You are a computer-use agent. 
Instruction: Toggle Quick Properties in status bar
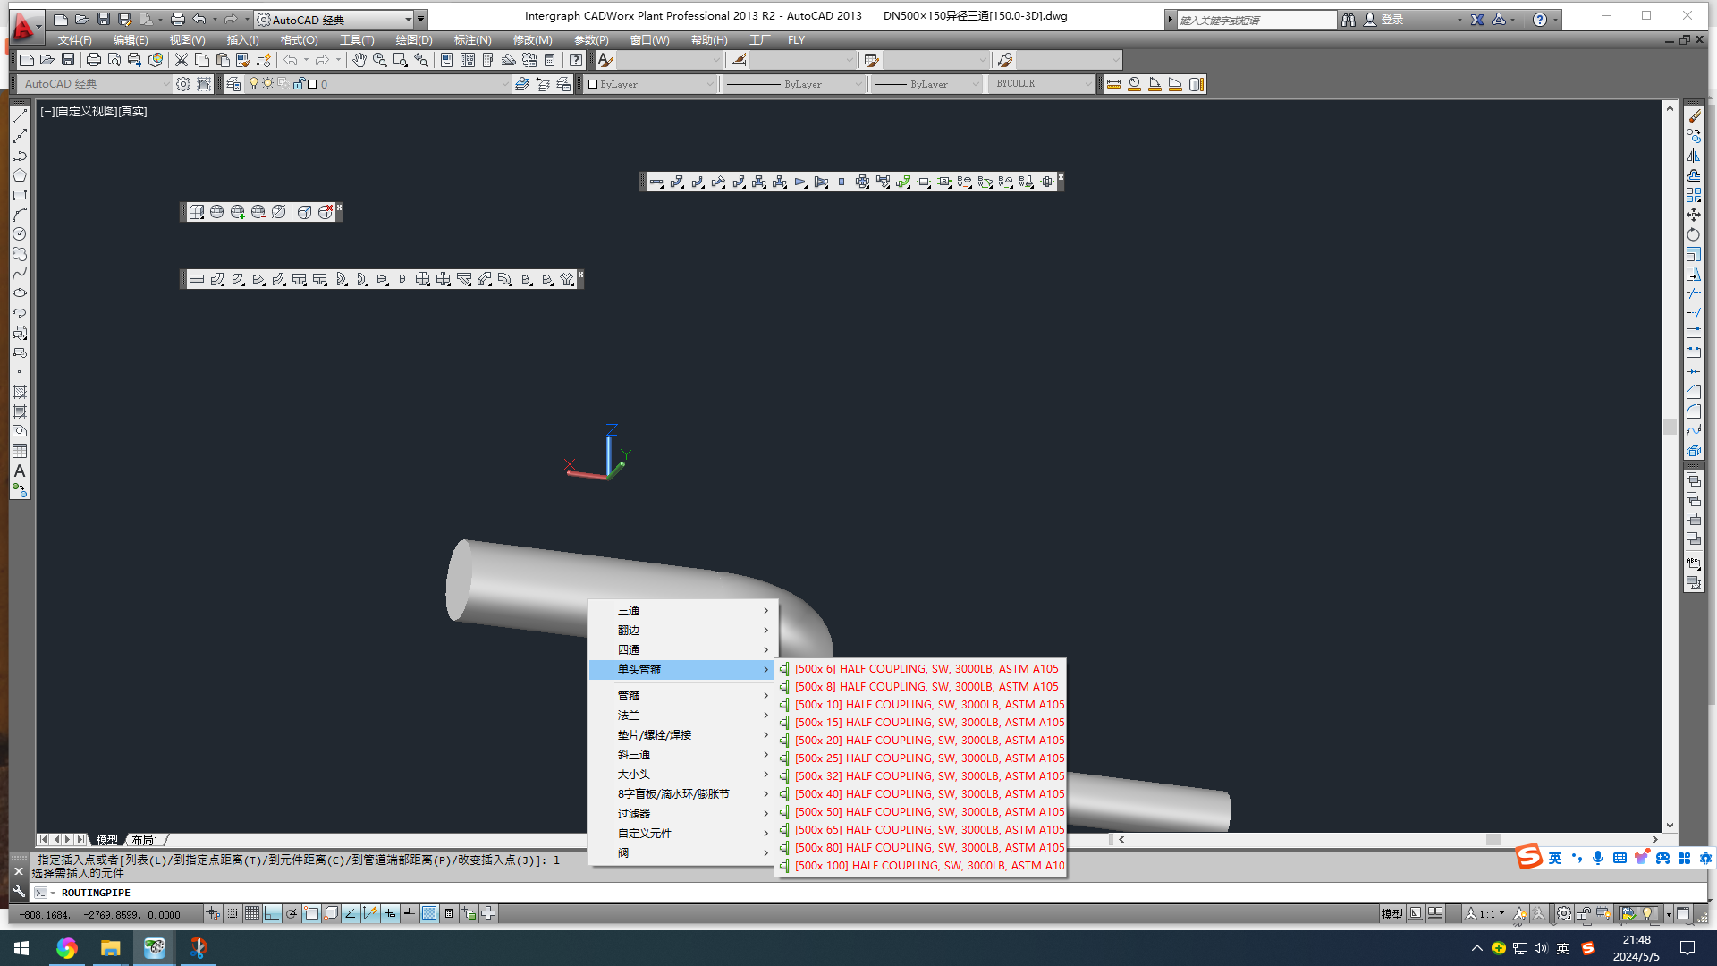449,914
